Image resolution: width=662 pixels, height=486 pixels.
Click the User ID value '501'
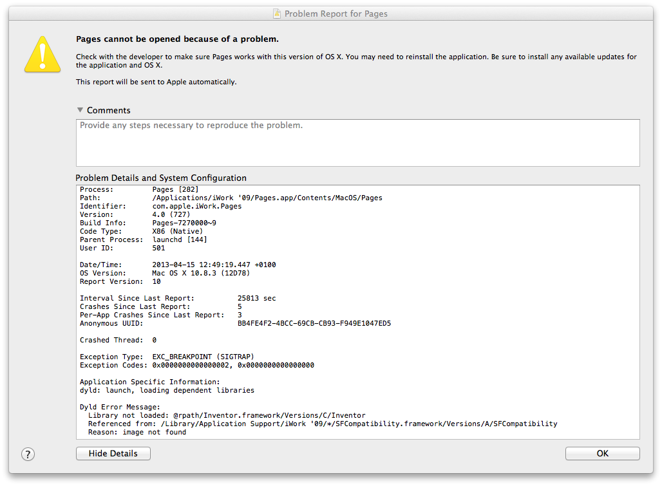click(159, 248)
